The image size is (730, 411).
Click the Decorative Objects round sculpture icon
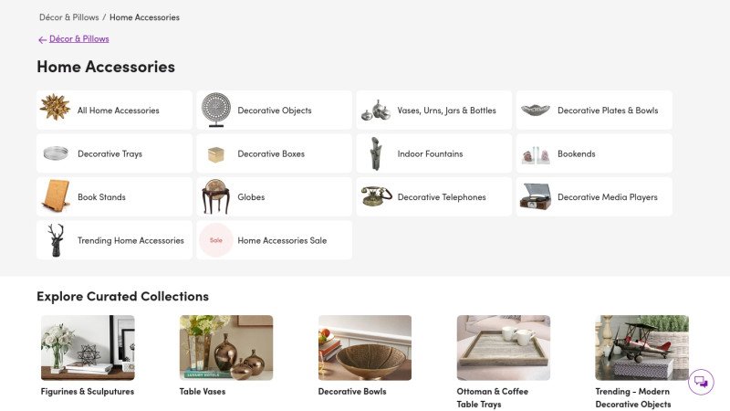[x=215, y=110]
